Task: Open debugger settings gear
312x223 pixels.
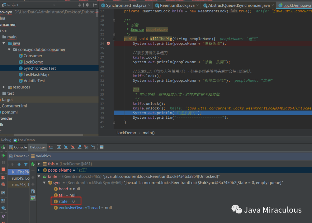Action: pyautogui.click(x=3, y=208)
